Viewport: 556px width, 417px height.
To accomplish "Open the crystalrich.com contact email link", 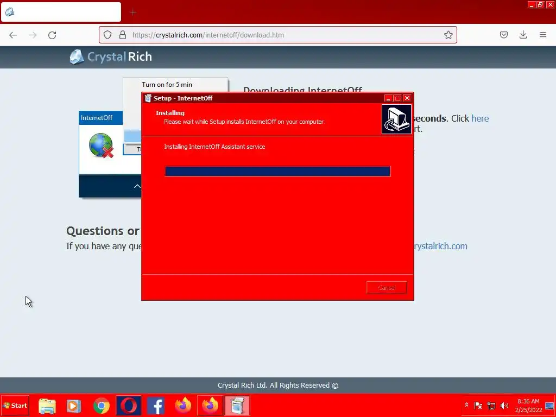I will coord(440,246).
